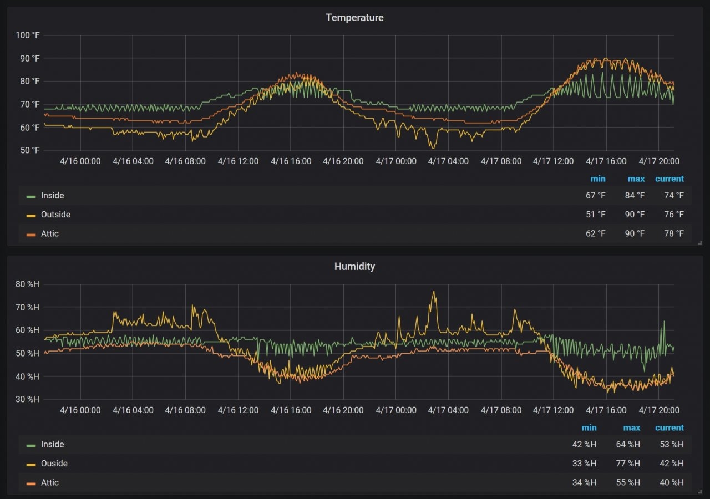Click the 100 °F label on Temperature y-axis
710x499 pixels.
coord(28,35)
